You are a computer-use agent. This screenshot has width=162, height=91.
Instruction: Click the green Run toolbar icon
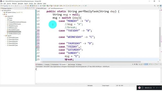coord(44,6)
